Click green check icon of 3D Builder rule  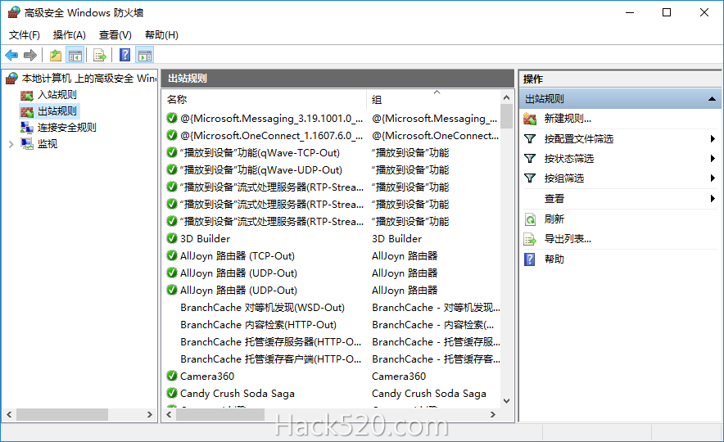pyautogui.click(x=172, y=238)
